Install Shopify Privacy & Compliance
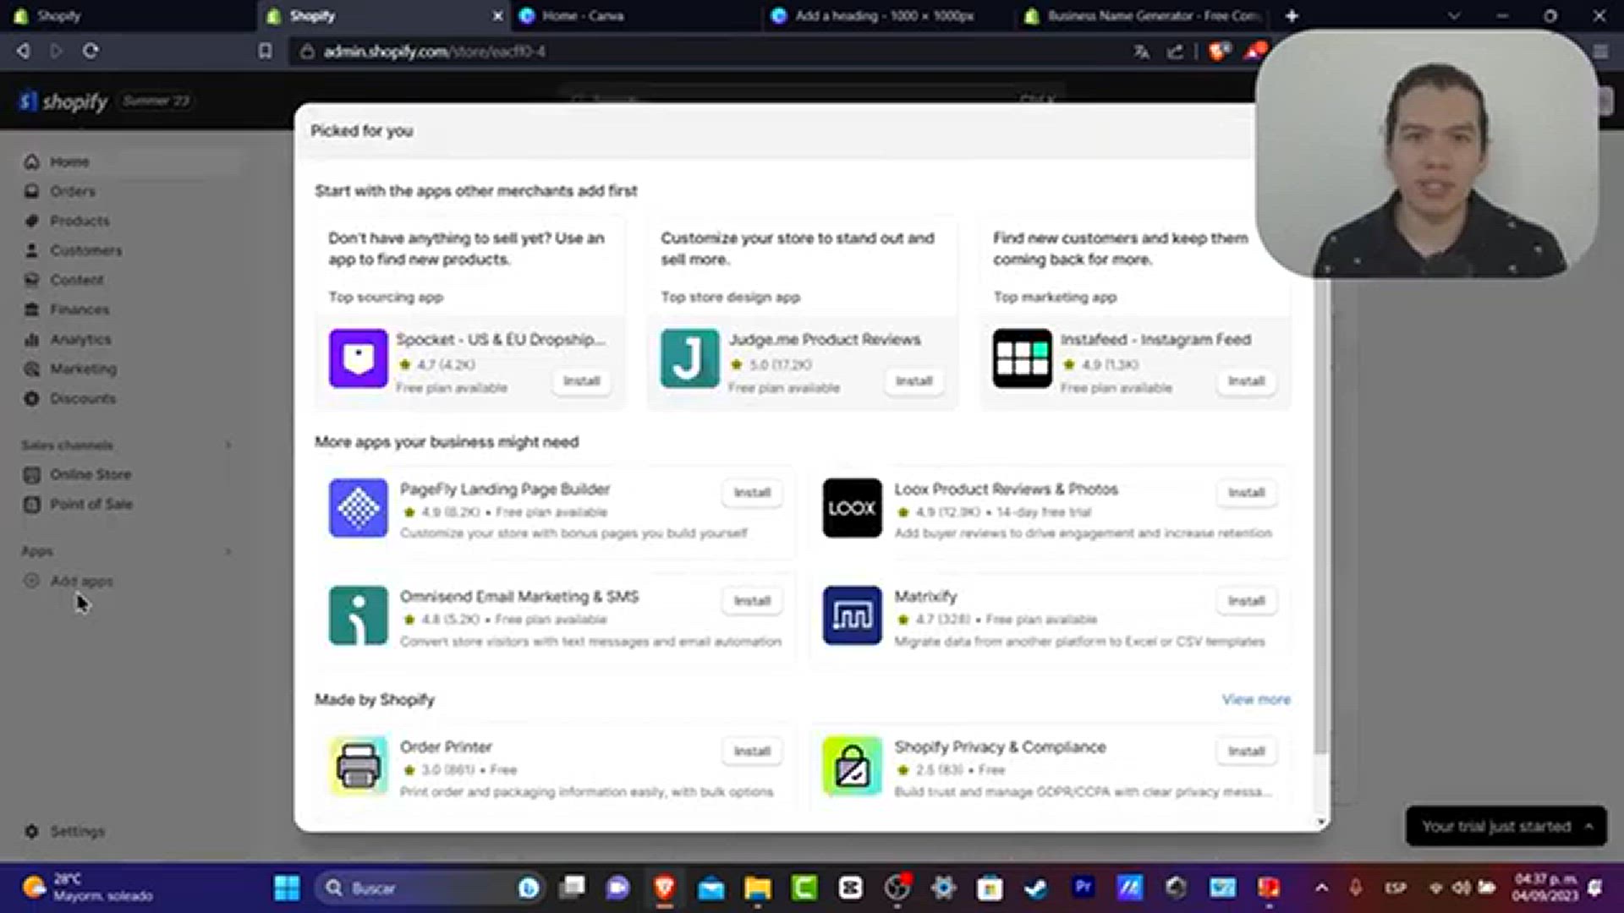This screenshot has width=1624, height=913. click(1246, 752)
